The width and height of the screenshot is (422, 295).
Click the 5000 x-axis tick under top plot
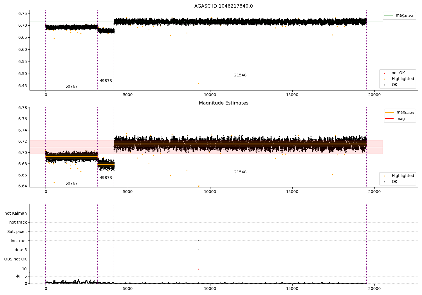(x=128, y=95)
